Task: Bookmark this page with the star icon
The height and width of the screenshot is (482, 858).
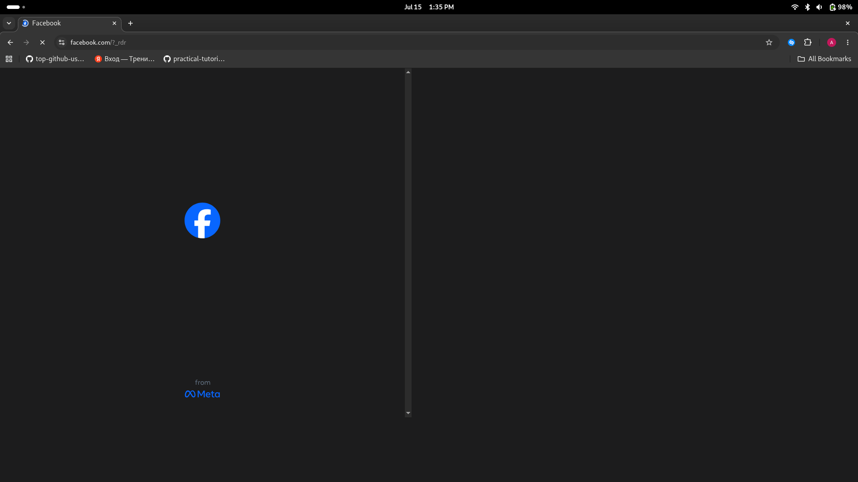Action: click(769, 42)
